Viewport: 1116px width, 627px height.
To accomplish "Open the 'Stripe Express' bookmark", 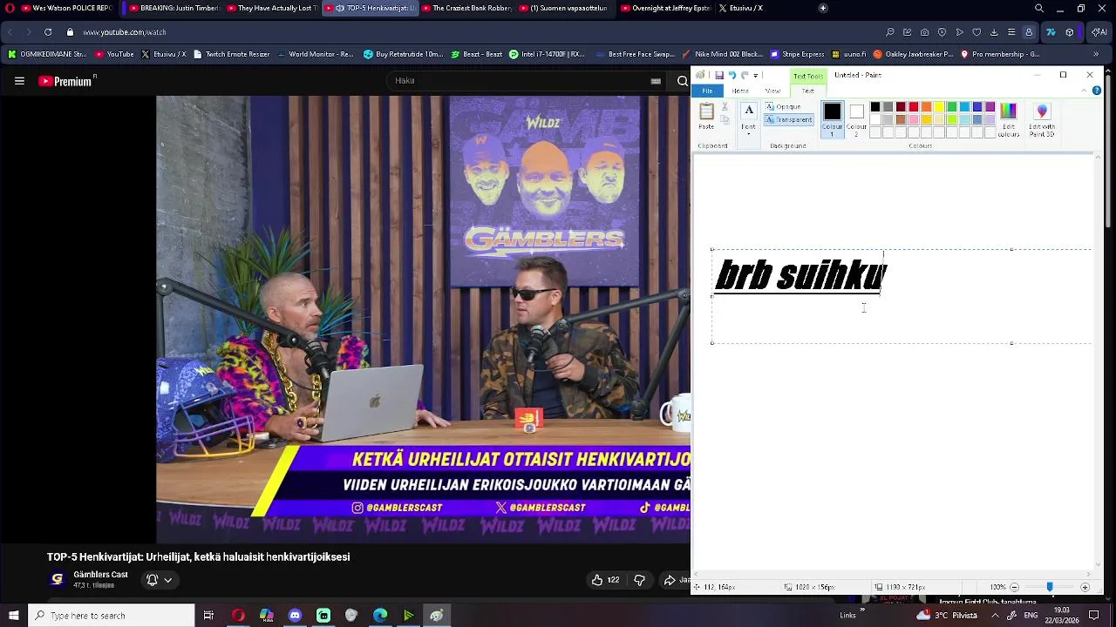I will [796, 54].
